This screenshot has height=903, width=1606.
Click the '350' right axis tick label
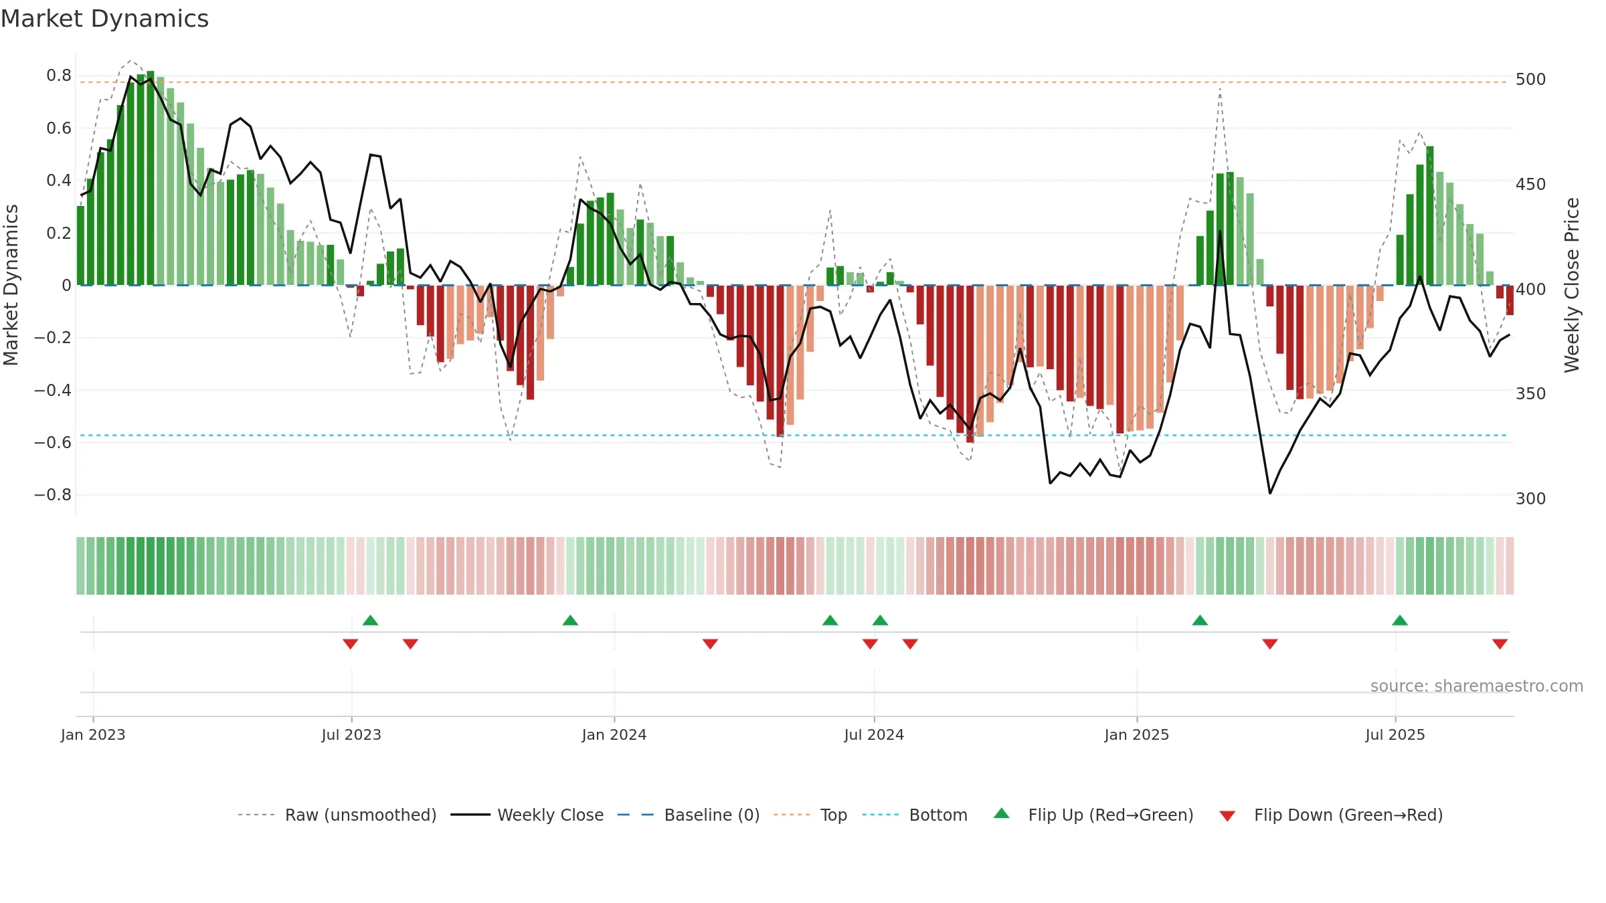pos(1531,394)
